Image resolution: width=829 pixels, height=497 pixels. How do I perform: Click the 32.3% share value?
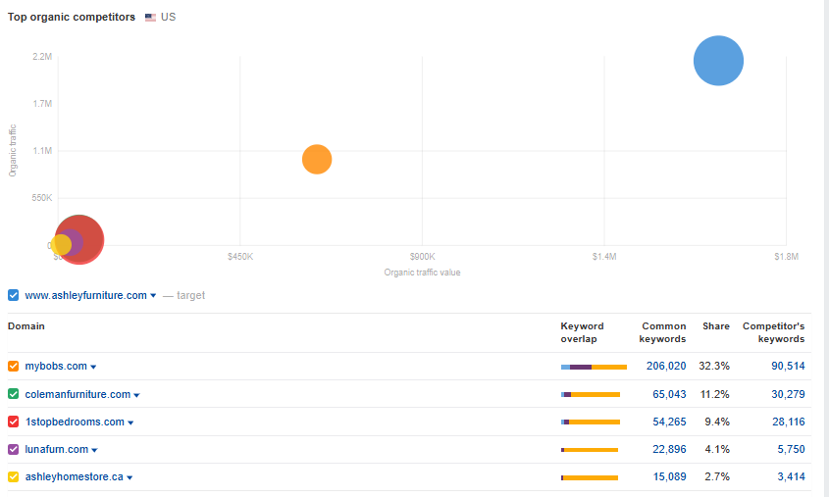[714, 366]
